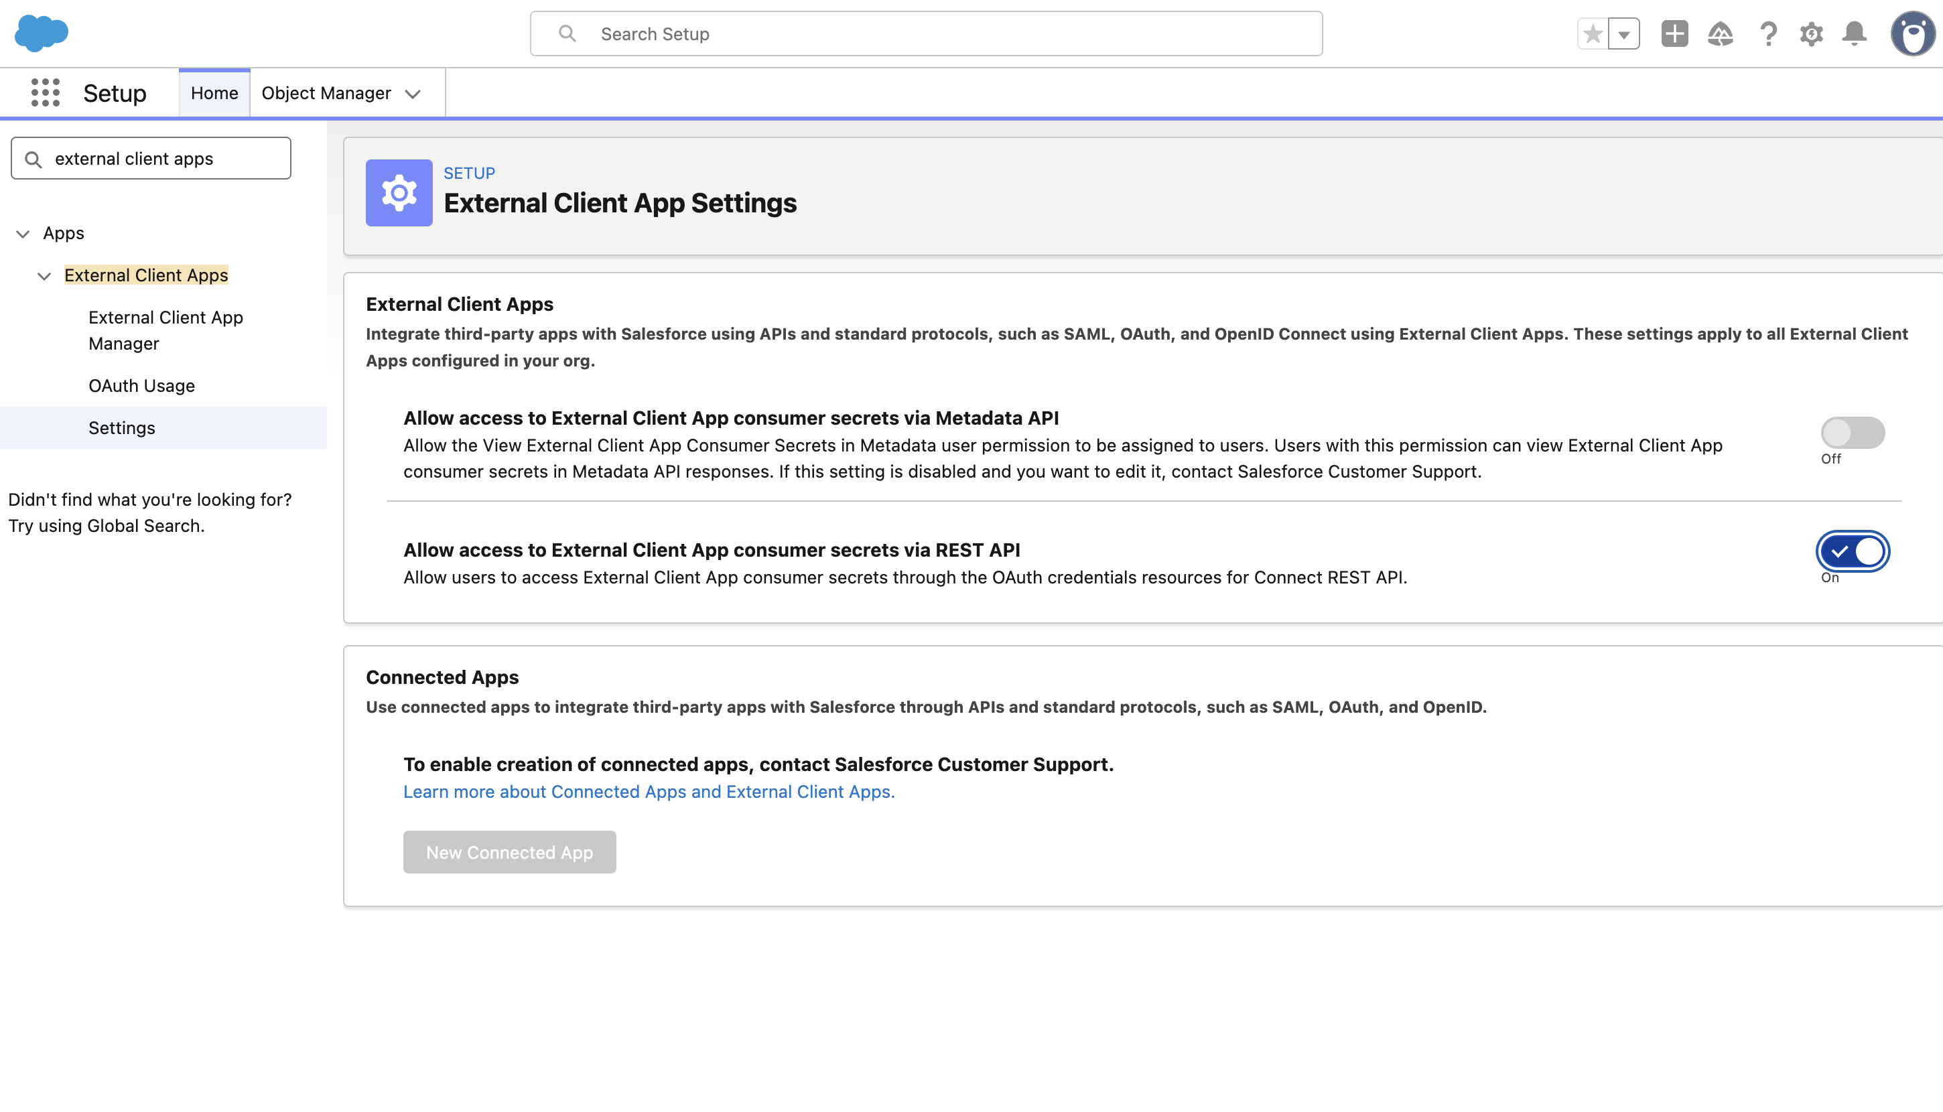Open the Trailhead guidance icon

1720,33
